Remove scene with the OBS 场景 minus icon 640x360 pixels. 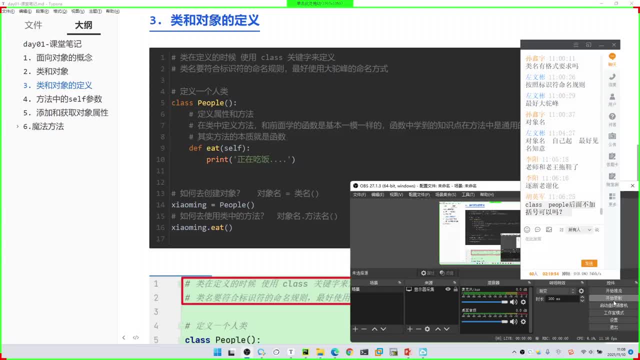coord(364,329)
